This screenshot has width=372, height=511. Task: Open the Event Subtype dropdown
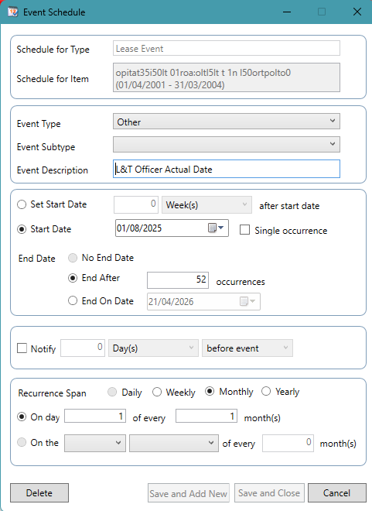[x=227, y=144]
